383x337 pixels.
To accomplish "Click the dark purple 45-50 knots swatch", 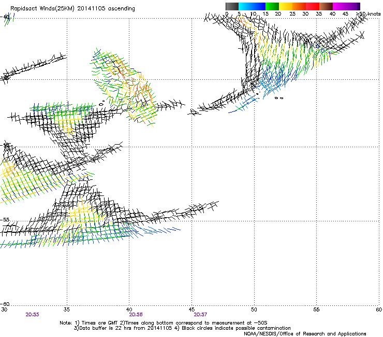I will [x=353, y=6].
